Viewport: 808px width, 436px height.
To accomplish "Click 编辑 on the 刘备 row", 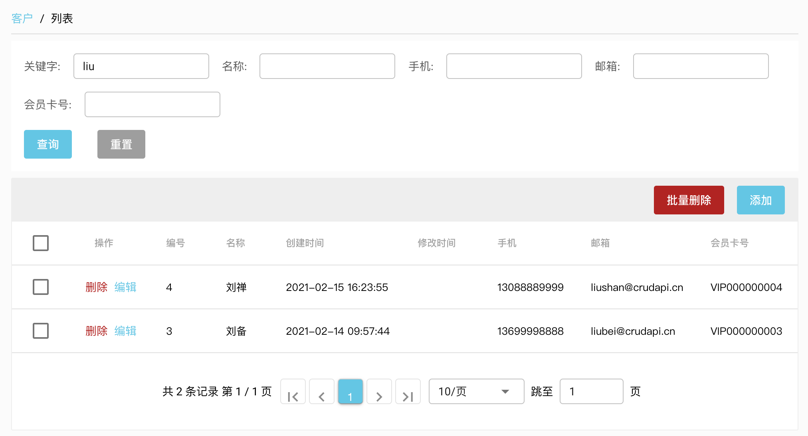I will tap(125, 331).
